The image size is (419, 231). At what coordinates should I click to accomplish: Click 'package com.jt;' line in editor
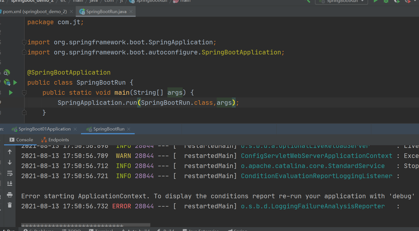[55, 22]
